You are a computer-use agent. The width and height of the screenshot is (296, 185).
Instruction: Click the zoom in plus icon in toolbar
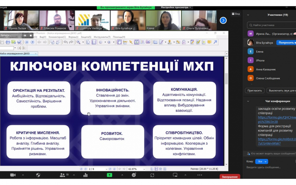109,42
